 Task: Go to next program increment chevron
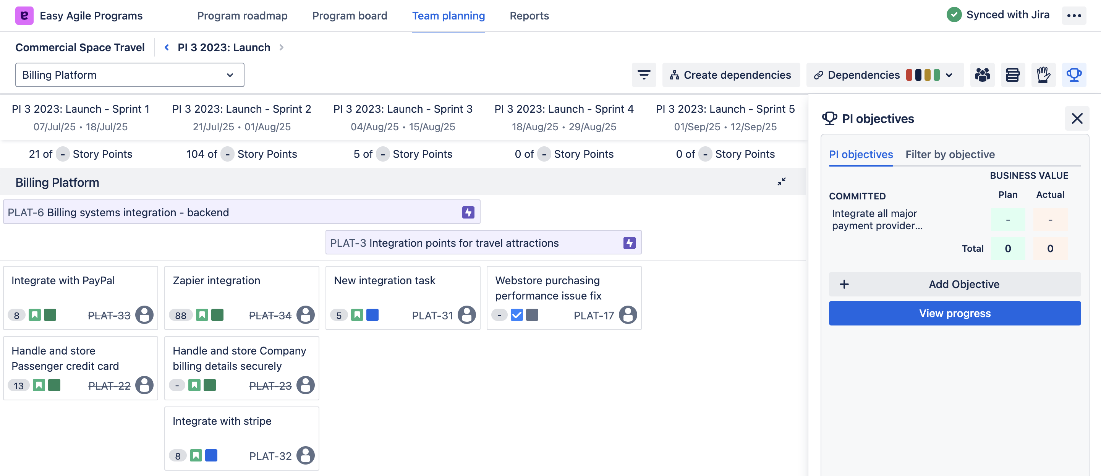[x=281, y=47]
